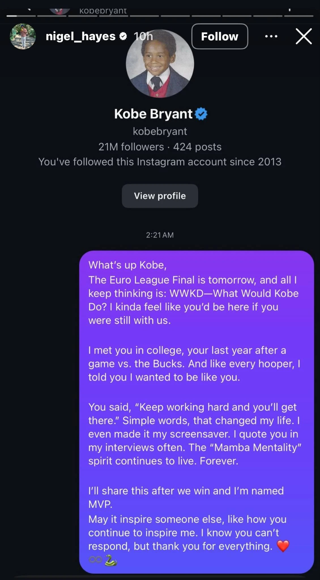Click the blue verified badge beside Kobe Bryant
This screenshot has height=580, width=320.
coord(201,114)
